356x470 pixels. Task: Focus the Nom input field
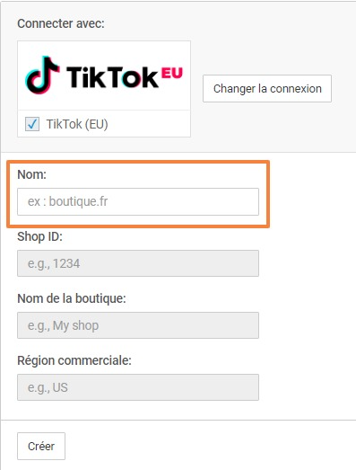(x=138, y=201)
